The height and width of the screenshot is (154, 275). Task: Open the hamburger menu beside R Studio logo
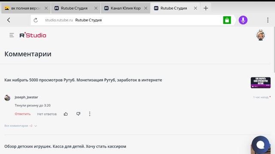[x=12, y=35]
